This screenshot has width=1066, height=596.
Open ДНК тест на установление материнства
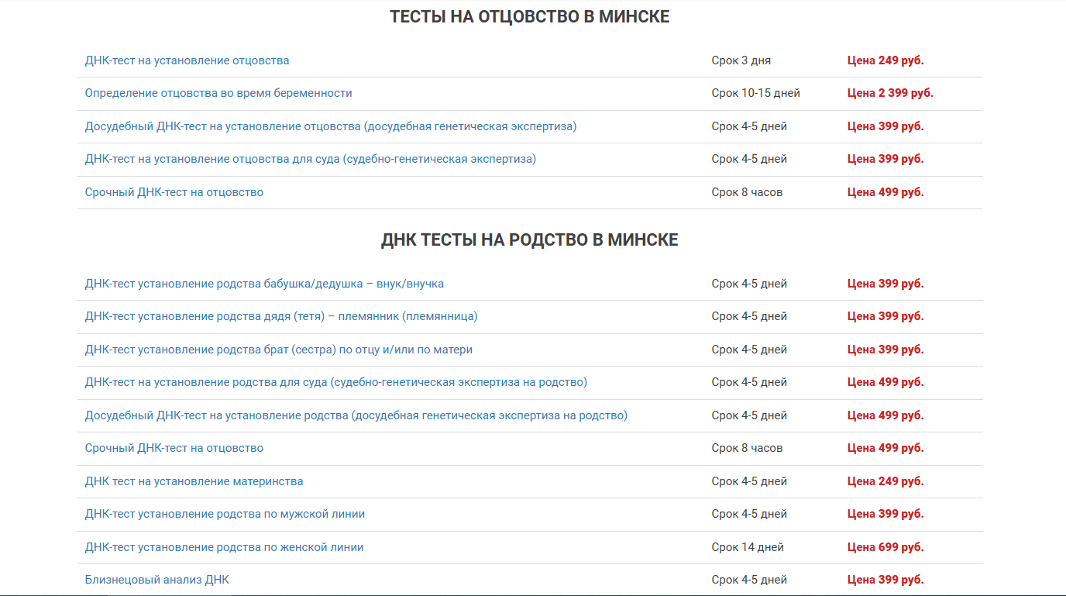click(x=194, y=481)
